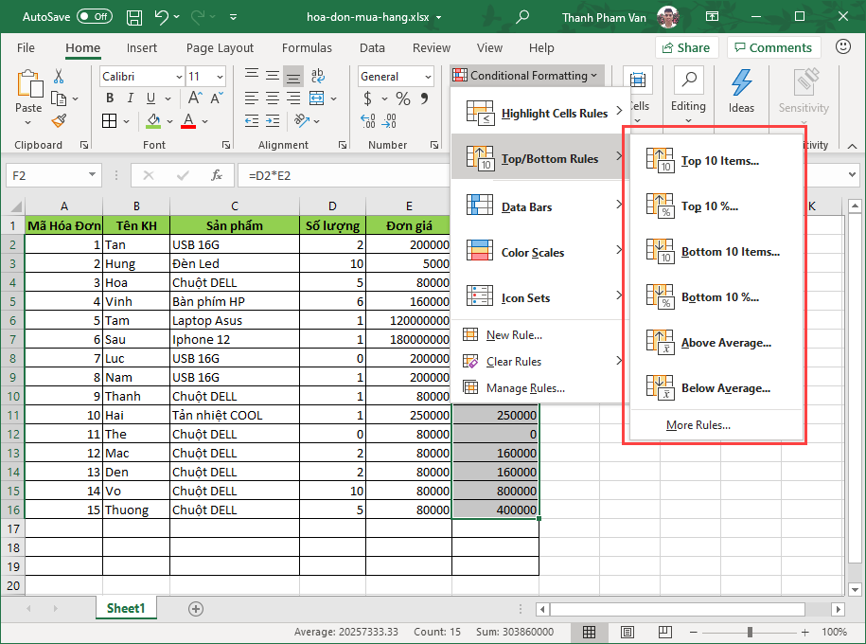Image resolution: width=866 pixels, height=644 pixels.
Task: Click the vertical scrollbar down arrow
Action: (x=855, y=589)
